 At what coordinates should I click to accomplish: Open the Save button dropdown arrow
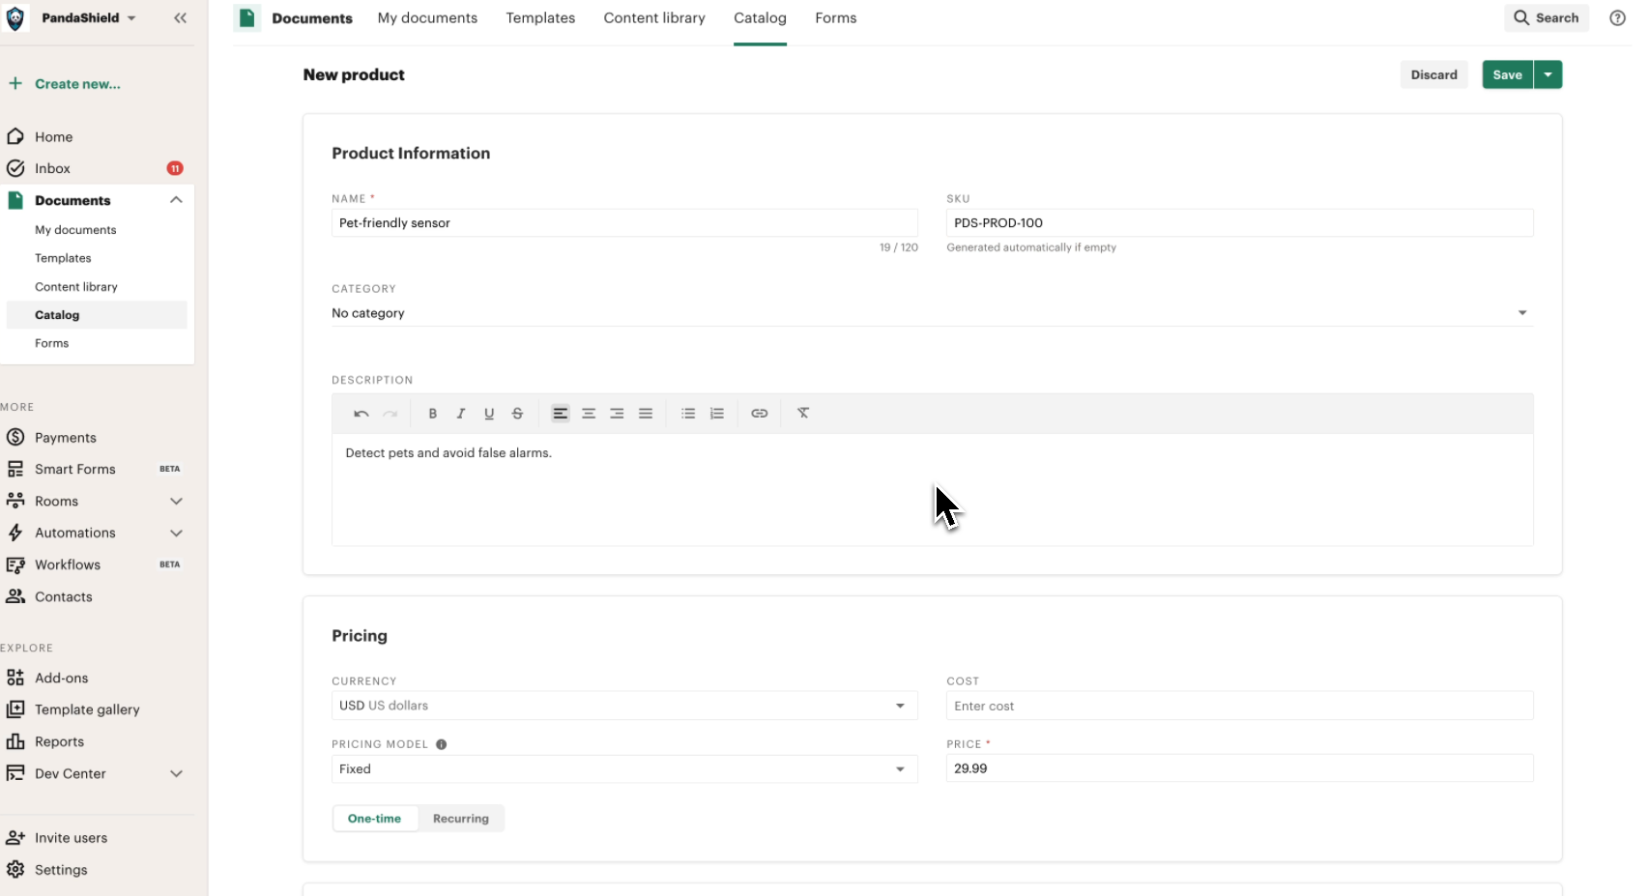(x=1548, y=74)
